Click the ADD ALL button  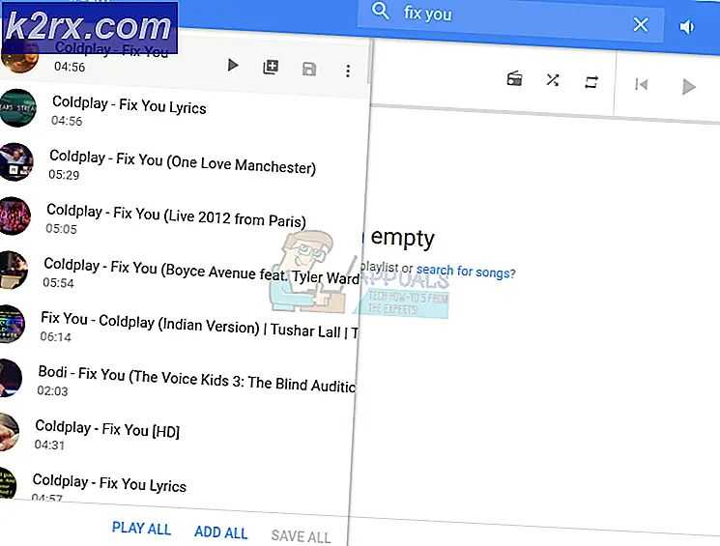pyautogui.click(x=221, y=532)
